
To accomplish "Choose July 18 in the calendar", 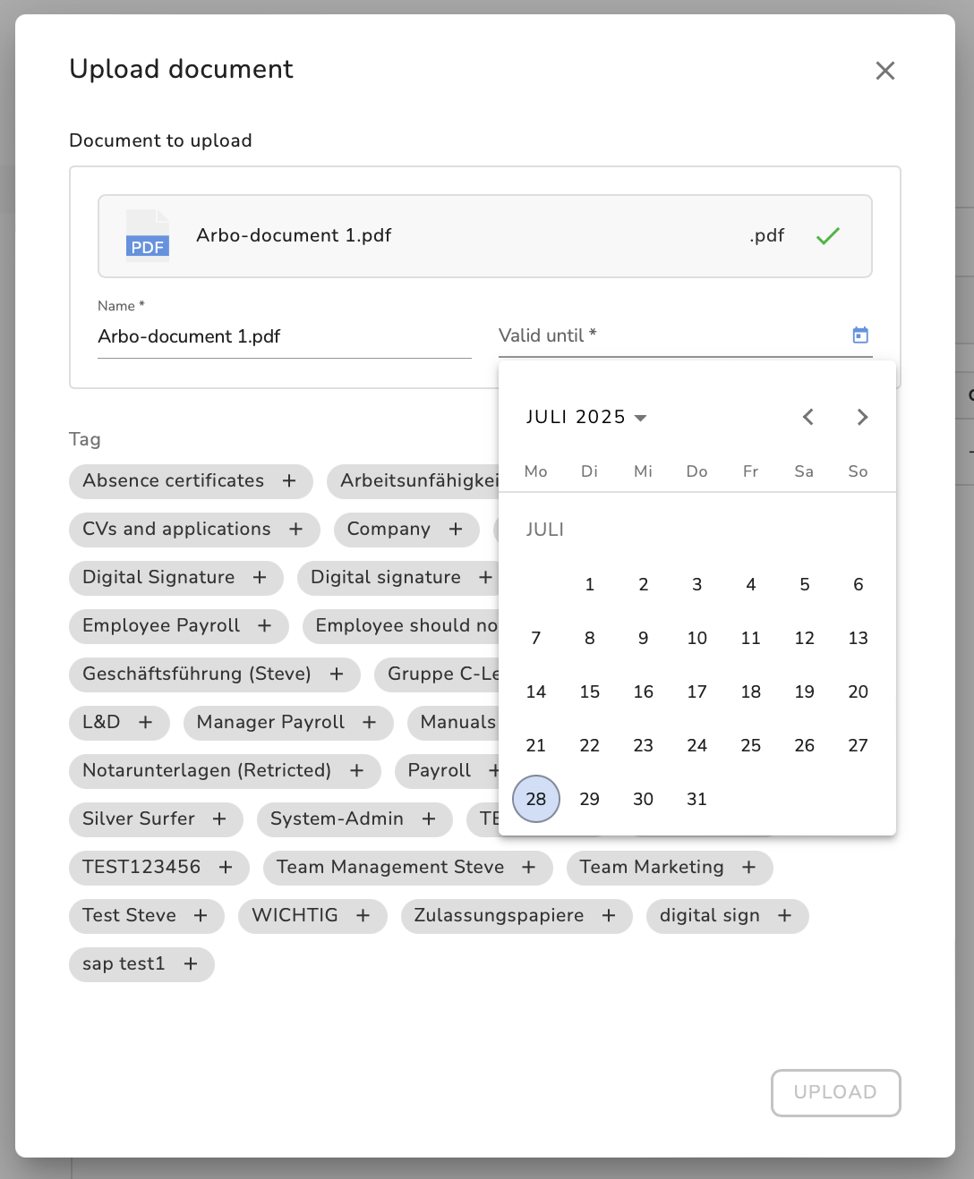I will (x=751, y=691).
